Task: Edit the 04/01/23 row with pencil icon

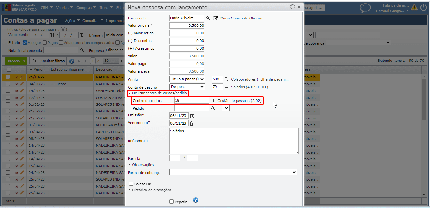Action: (22, 84)
